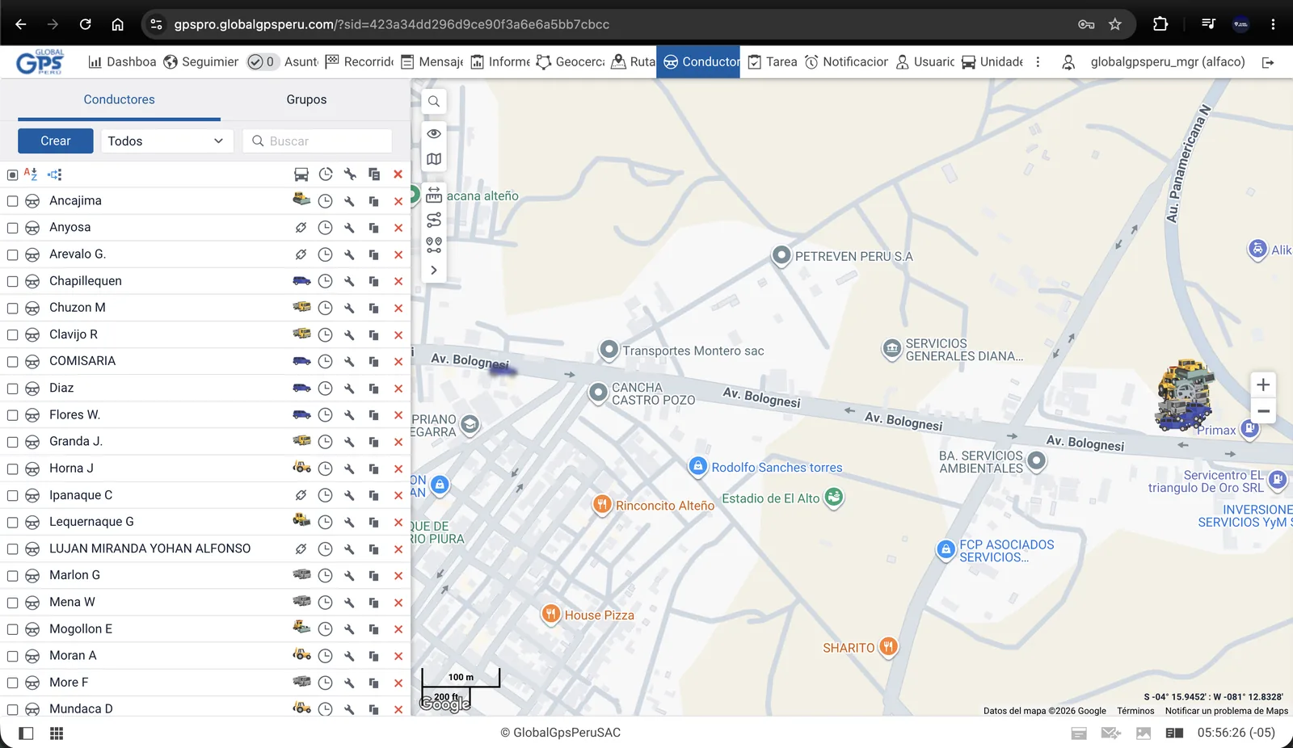Viewport: 1293px width, 748px height.
Task: Open the Geocercas menu
Action: [570, 62]
